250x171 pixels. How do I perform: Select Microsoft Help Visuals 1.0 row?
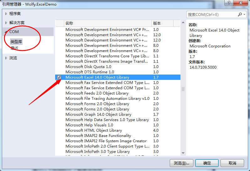118,125
